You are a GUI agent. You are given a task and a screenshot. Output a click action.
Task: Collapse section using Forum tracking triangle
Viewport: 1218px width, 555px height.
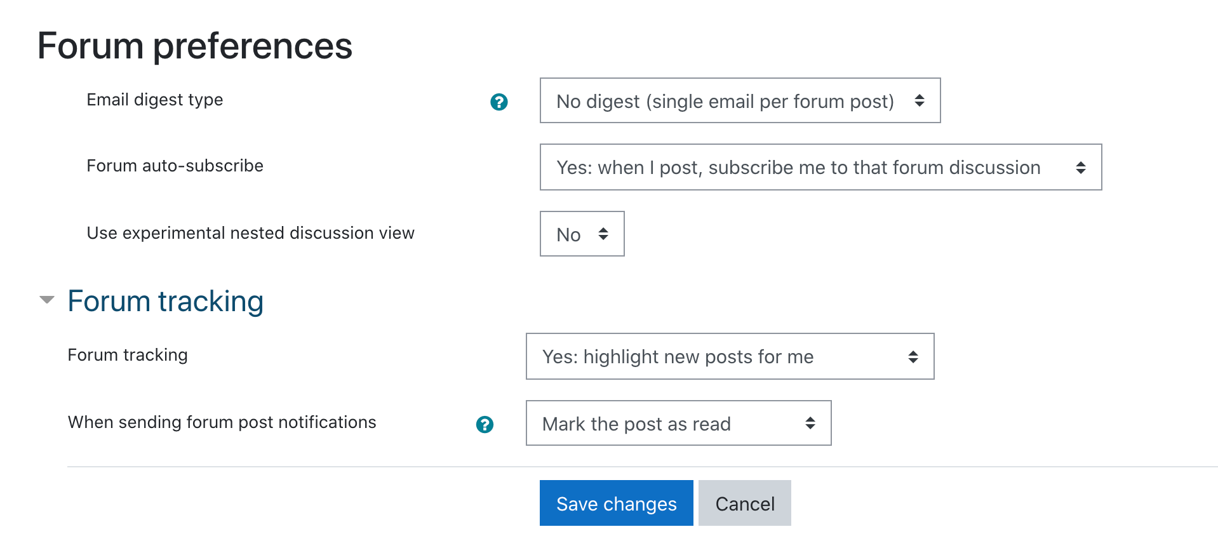click(47, 300)
